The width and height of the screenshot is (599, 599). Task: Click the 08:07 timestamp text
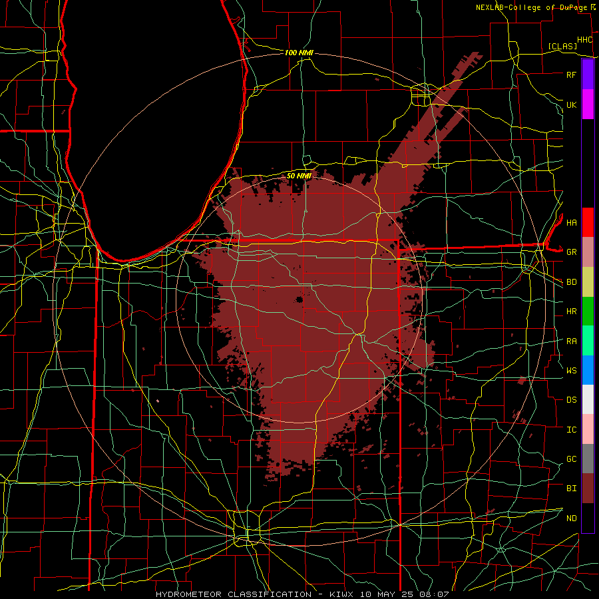(433, 594)
